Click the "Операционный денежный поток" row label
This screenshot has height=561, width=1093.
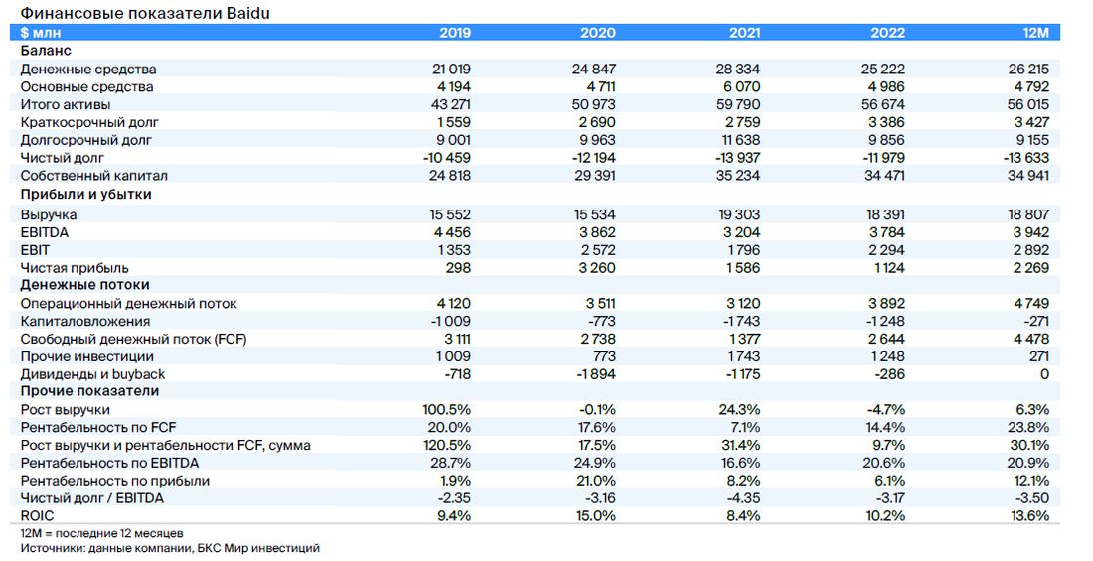pos(128,304)
